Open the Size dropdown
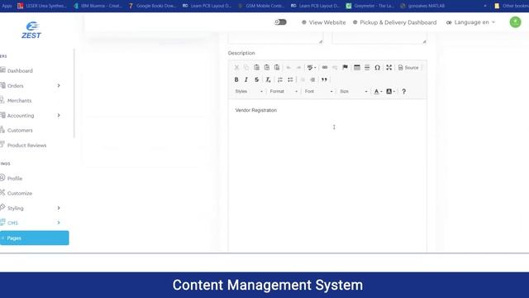 point(354,92)
